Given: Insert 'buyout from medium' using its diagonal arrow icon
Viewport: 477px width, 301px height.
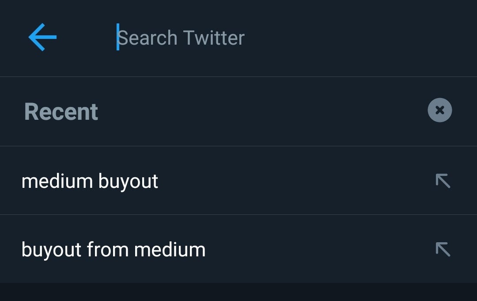Looking at the screenshot, I should [443, 250].
